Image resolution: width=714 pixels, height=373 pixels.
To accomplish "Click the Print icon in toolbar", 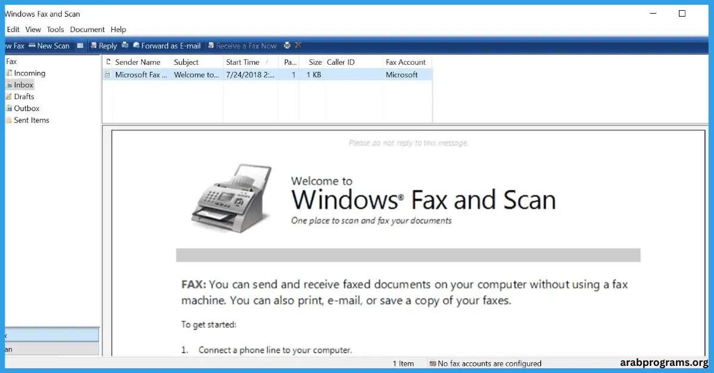I will 287,45.
